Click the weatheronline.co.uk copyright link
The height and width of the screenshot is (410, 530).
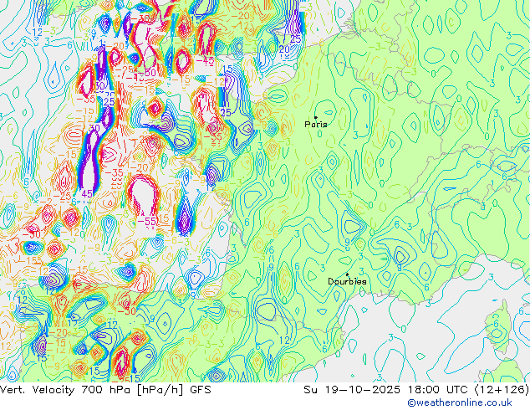coord(460,402)
